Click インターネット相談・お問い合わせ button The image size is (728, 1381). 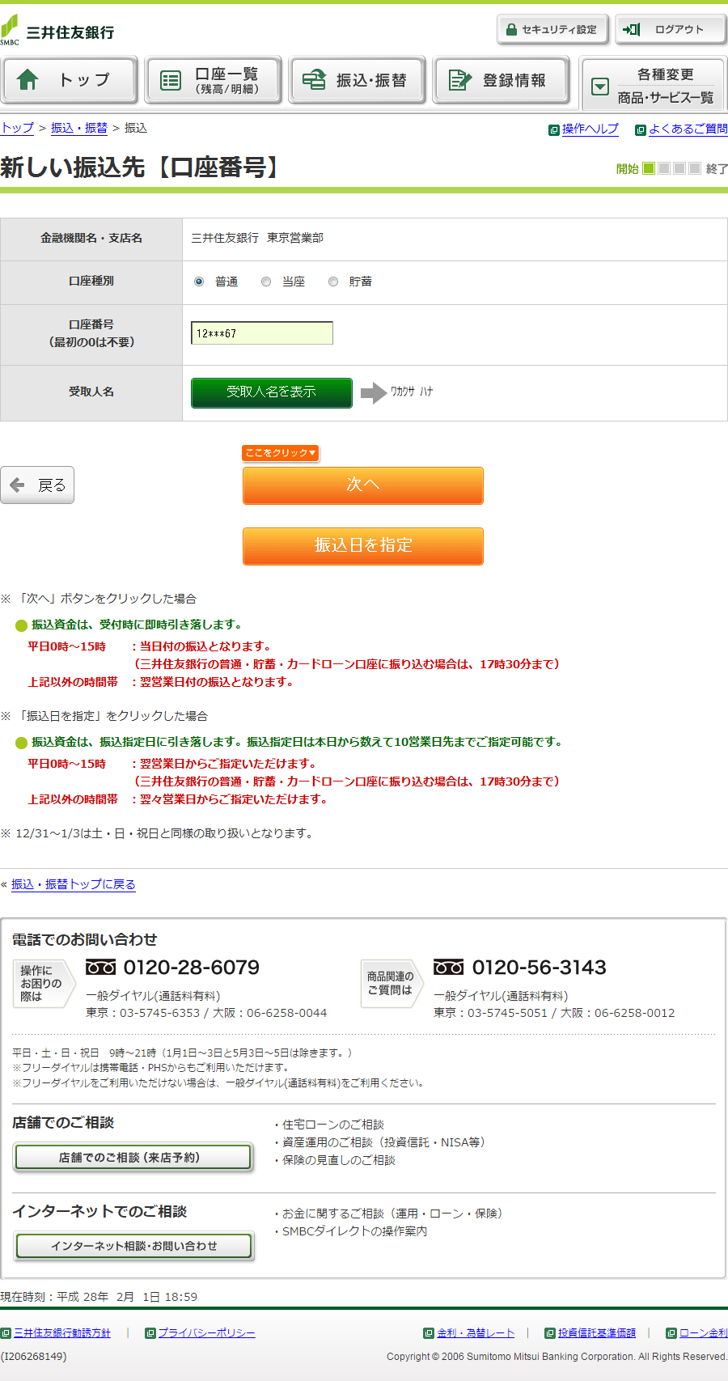[133, 1246]
